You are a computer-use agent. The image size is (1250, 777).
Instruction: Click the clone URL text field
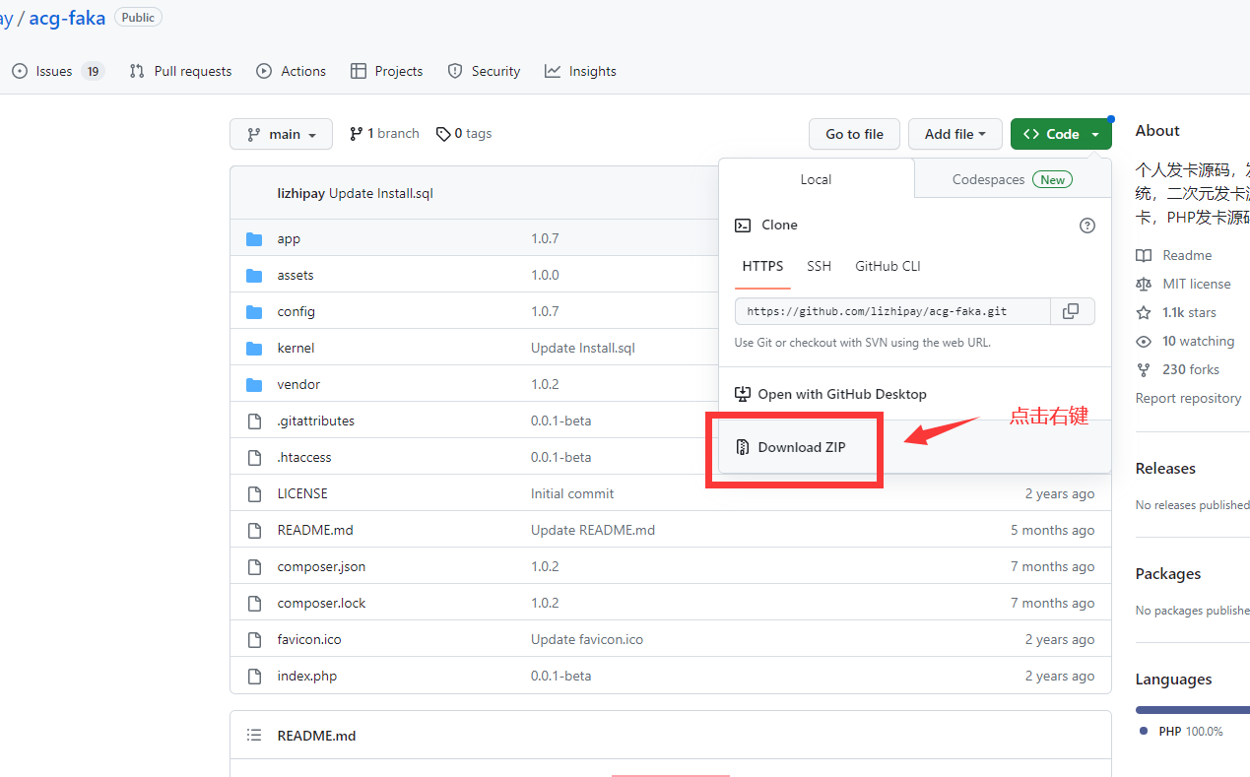pyautogui.click(x=892, y=311)
